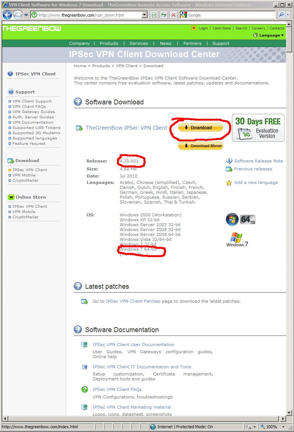Open the Login link
The height and width of the screenshot is (432, 294).
click(x=203, y=28)
